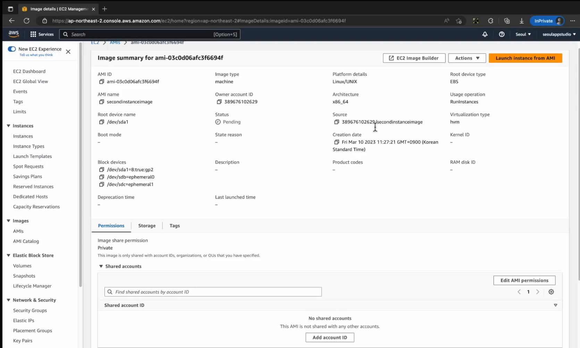Collapse the Instances sidebar section
This screenshot has height=348, width=580.
coord(8,126)
